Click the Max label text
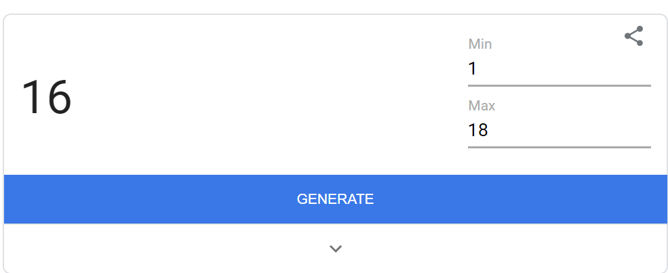 [482, 106]
